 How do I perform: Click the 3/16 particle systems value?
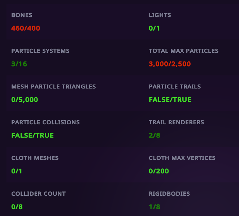coord(19,64)
